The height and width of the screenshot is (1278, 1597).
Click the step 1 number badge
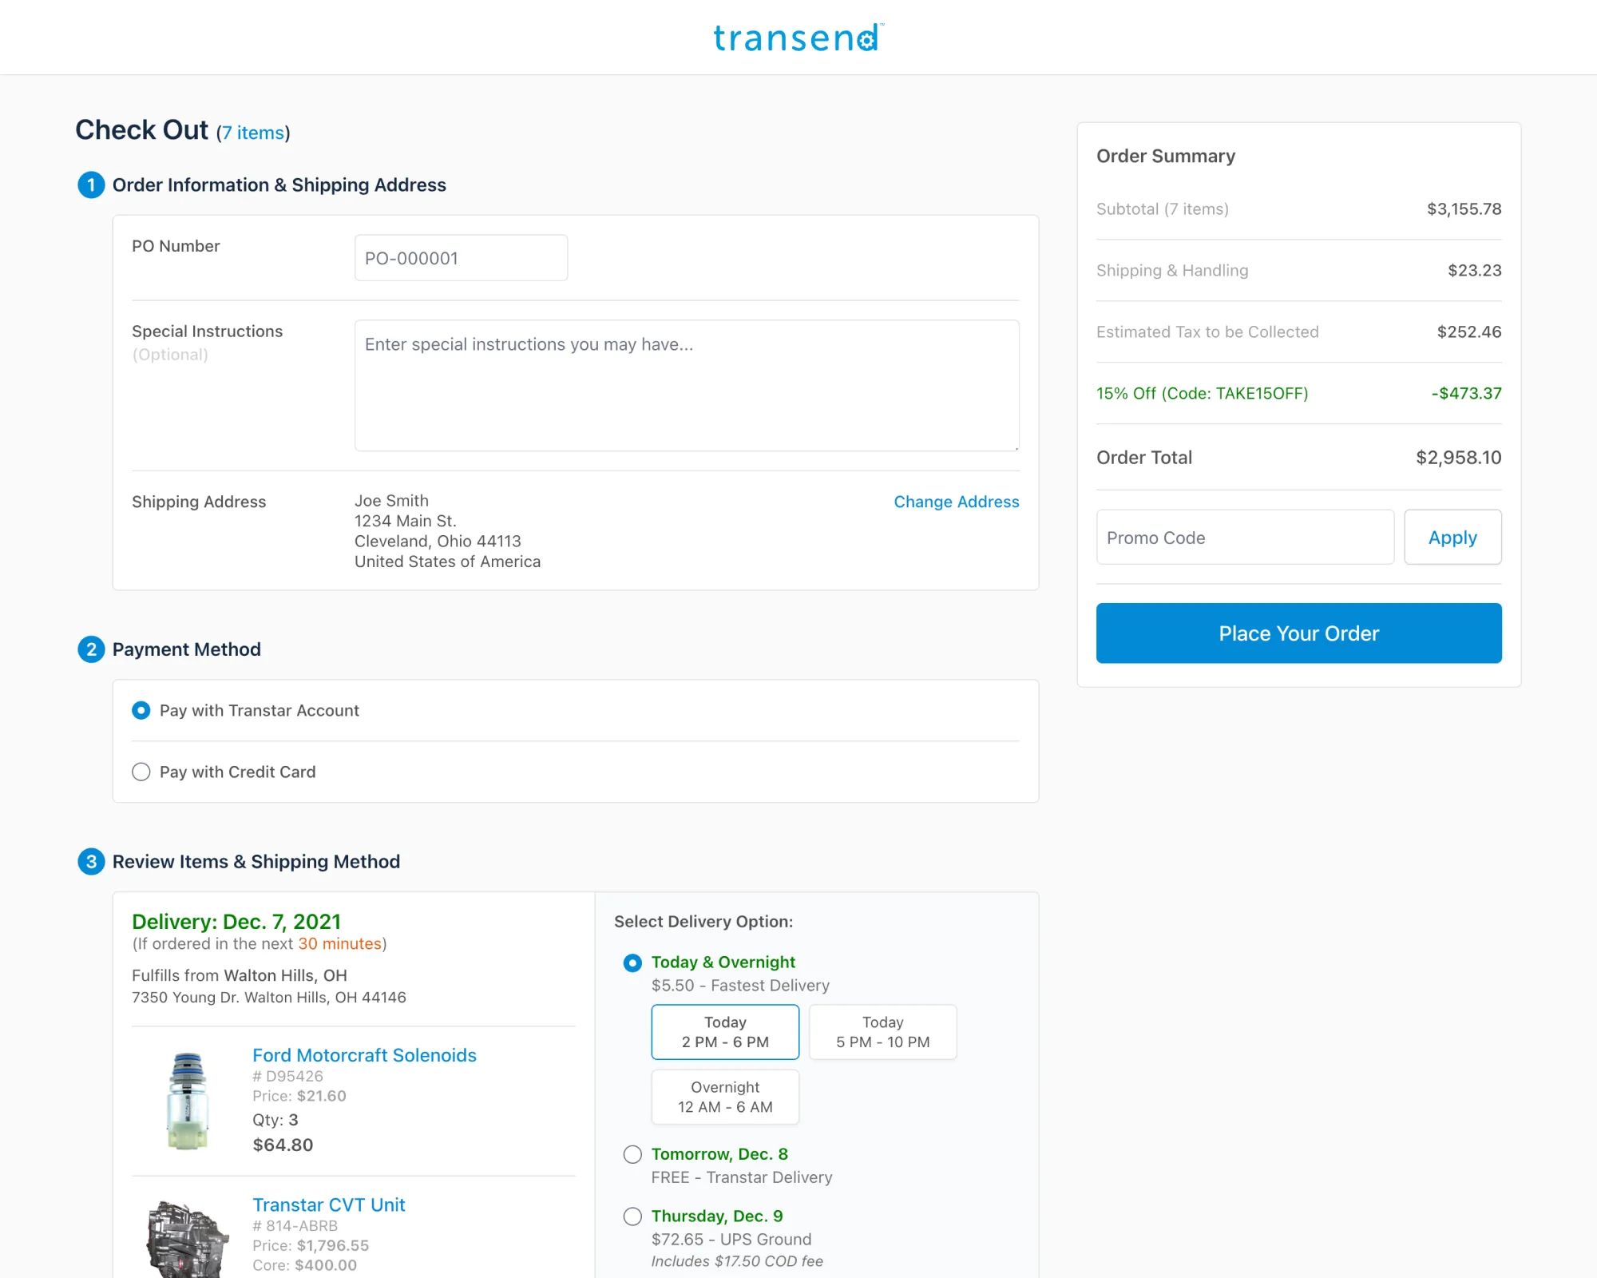[91, 185]
